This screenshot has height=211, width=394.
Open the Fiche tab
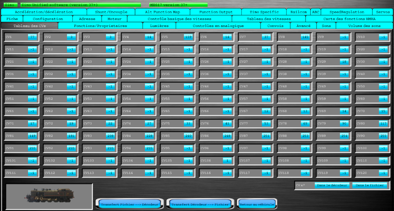pyautogui.click(x=12, y=19)
